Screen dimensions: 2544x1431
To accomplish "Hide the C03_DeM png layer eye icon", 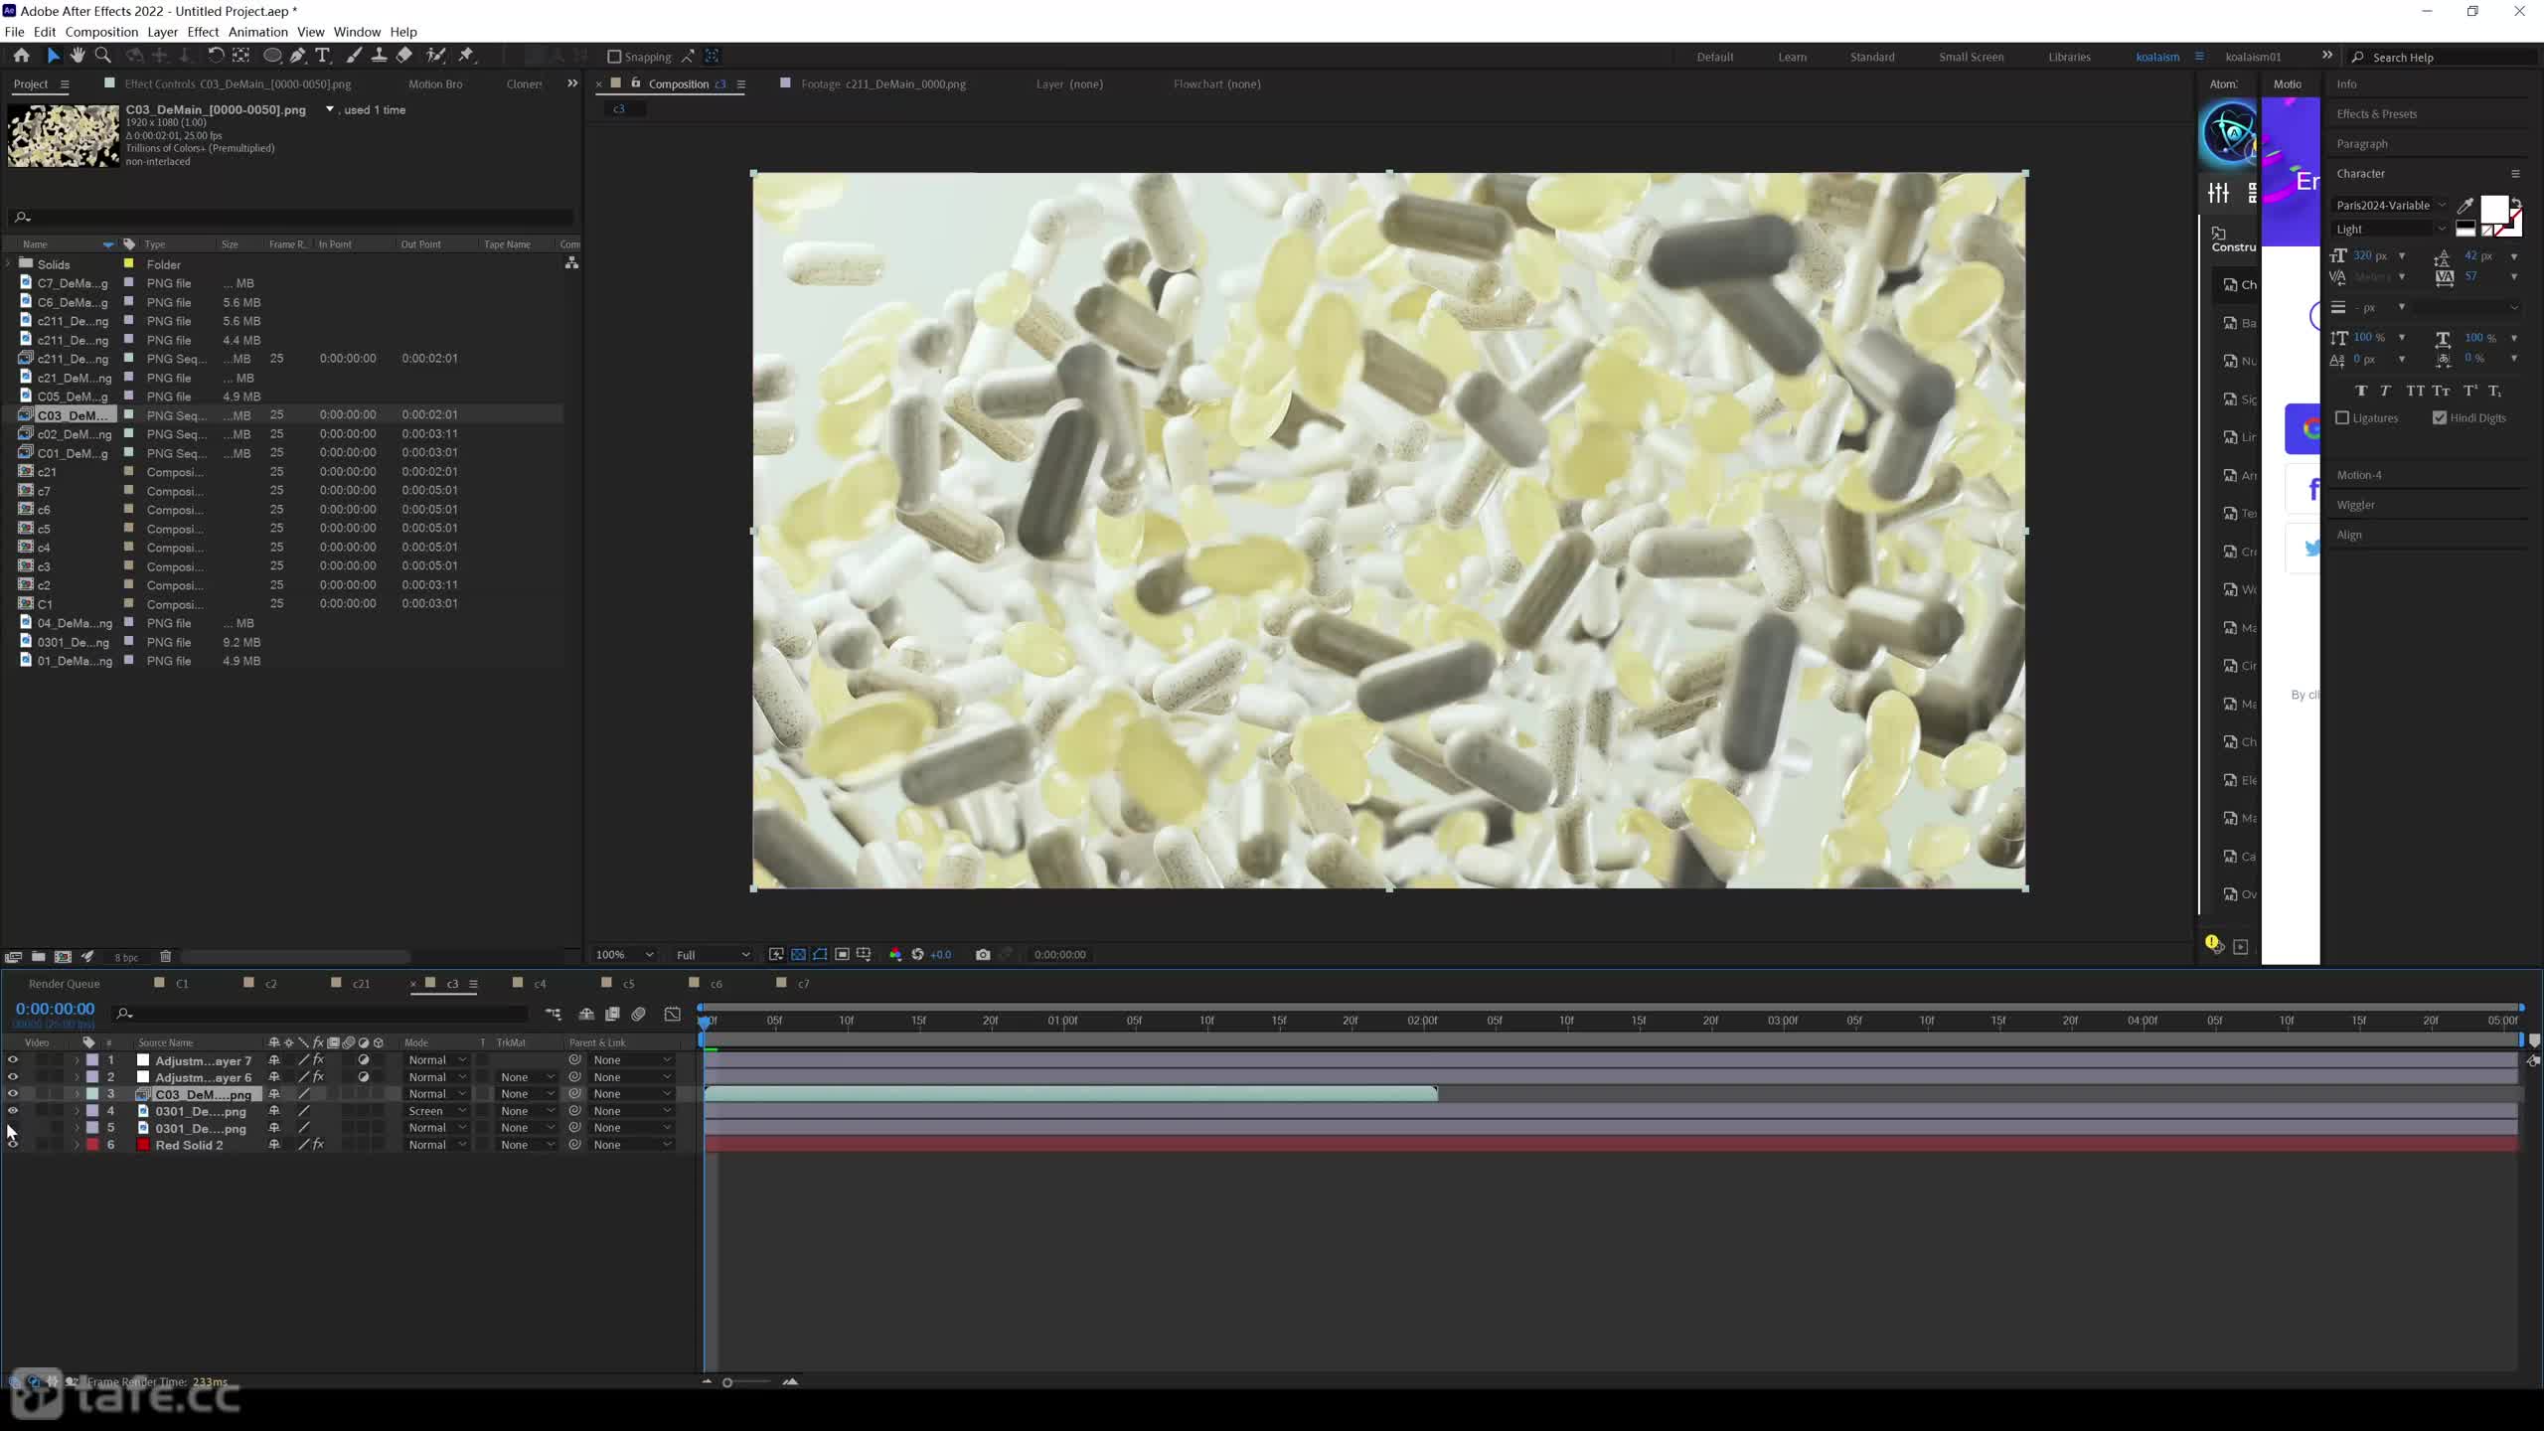I will tap(13, 1094).
